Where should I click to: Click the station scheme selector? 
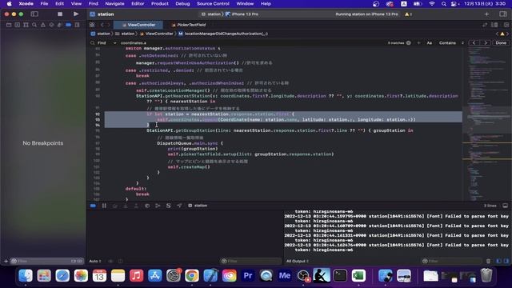[211, 14]
